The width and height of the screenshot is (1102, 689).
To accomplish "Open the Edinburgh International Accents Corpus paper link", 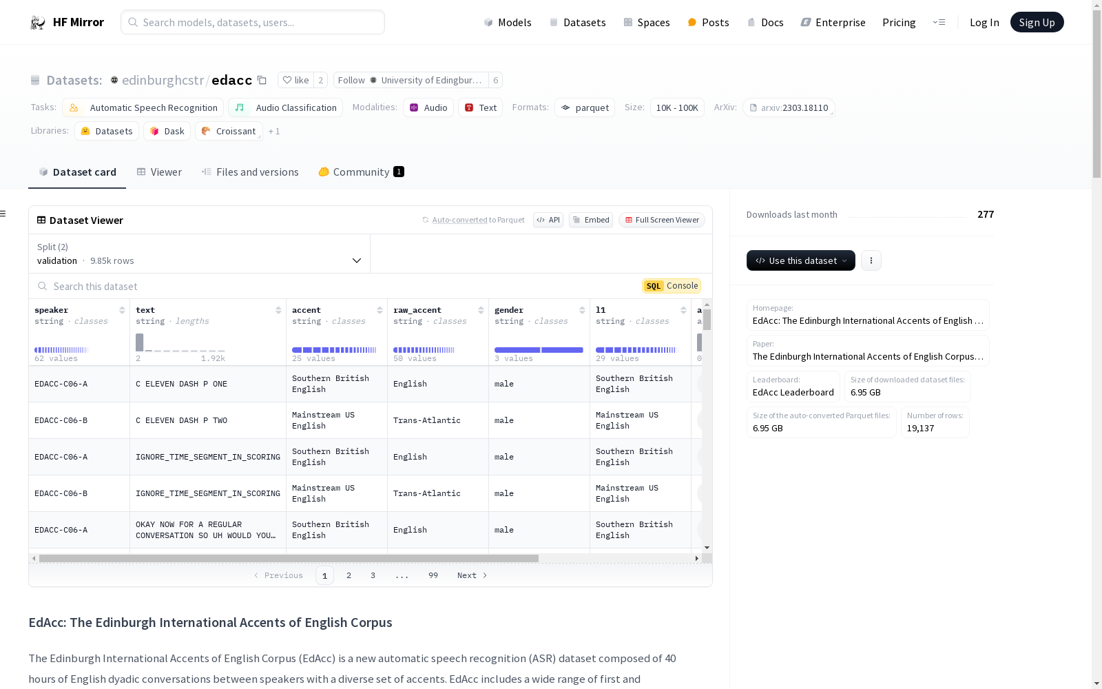I will [868, 351].
